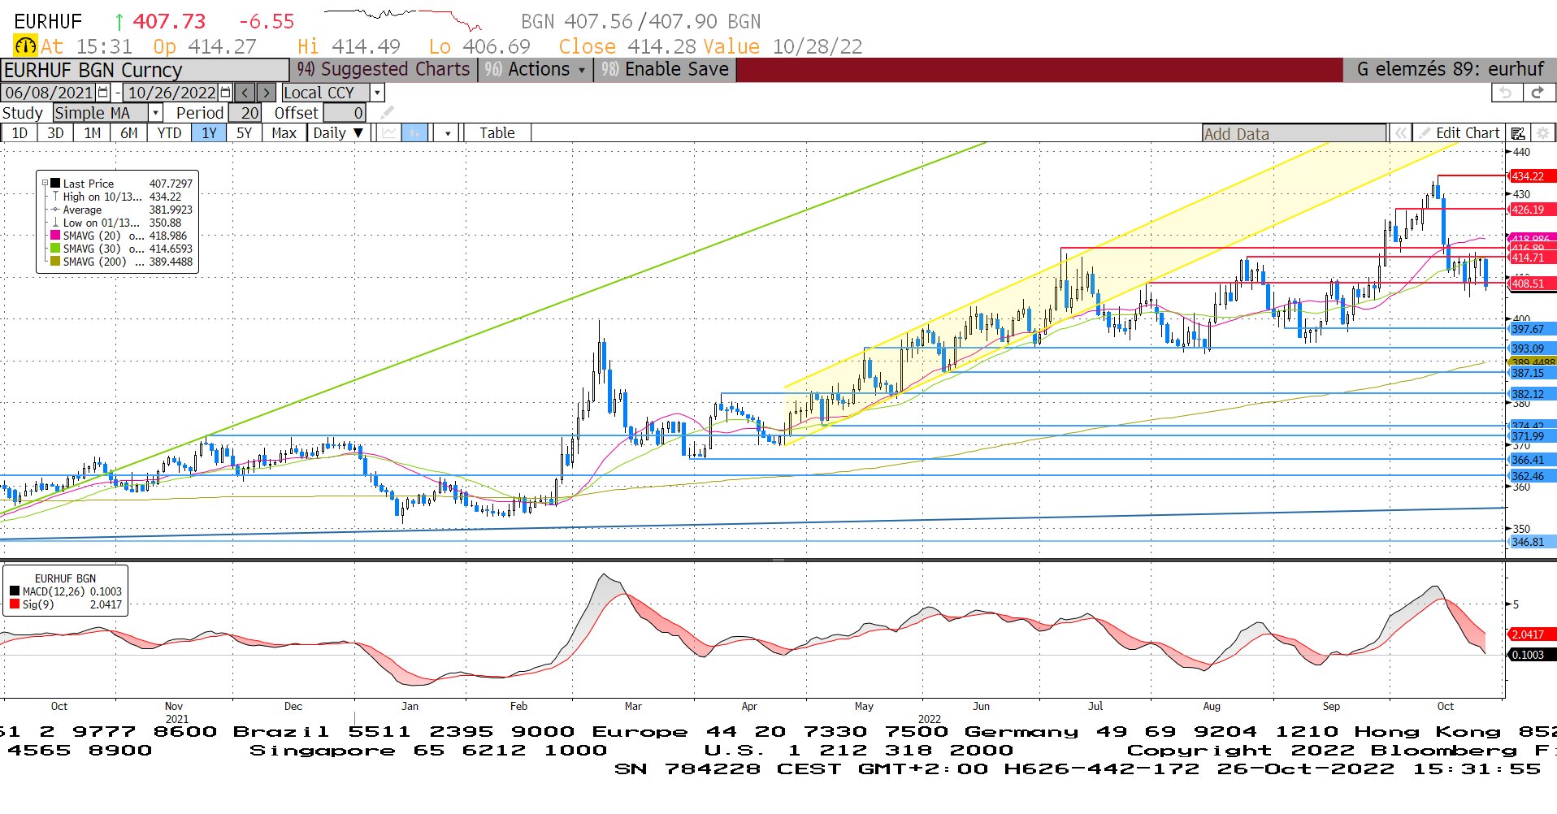
Task: Open the chart type options dropdown arrow
Action: (x=447, y=133)
